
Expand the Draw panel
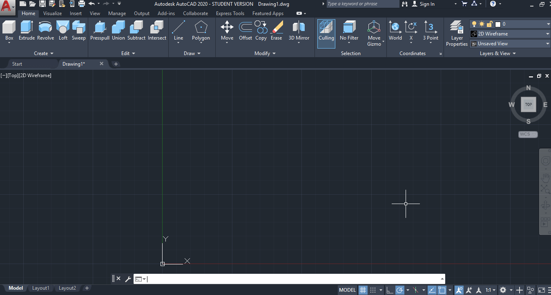point(192,53)
